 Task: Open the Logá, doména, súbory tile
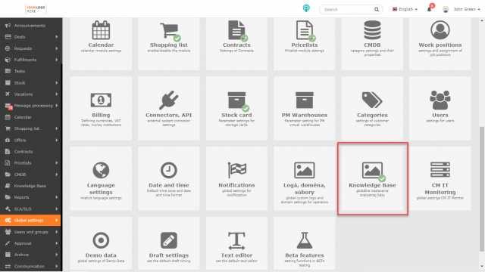pos(305,178)
